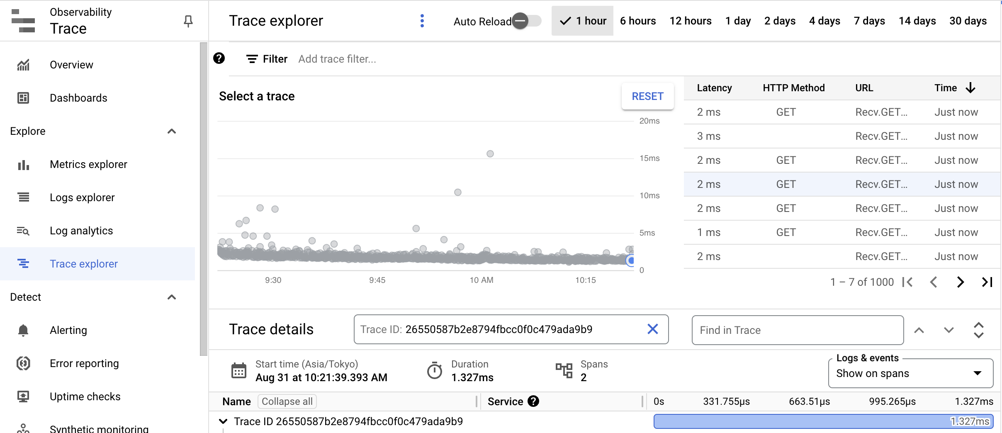This screenshot has width=1002, height=433.
Task: Open Metrics explorer from sidebar
Action: (x=88, y=164)
